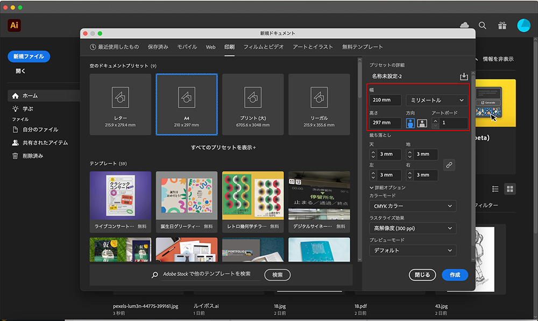538x321 pixels.
Task: Save preset with the download icon
Action: click(464, 76)
